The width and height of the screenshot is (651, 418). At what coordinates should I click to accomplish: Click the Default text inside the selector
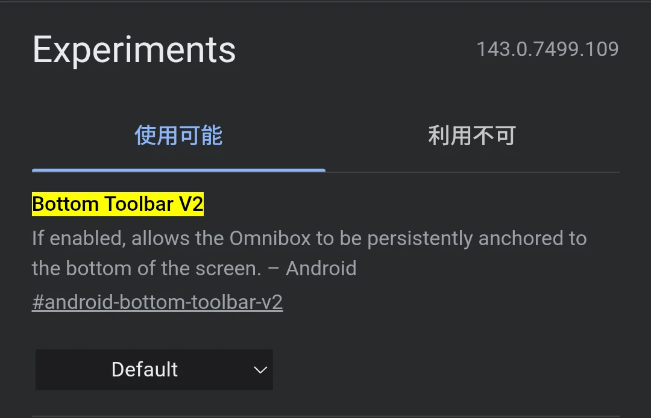click(x=144, y=369)
